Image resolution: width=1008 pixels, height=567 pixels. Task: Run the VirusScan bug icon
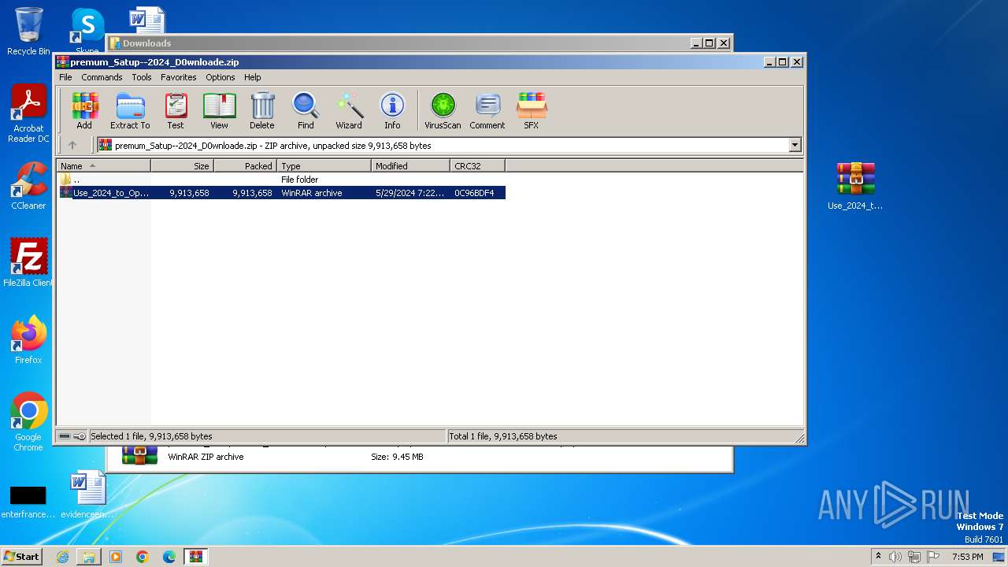tap(443, 110)
